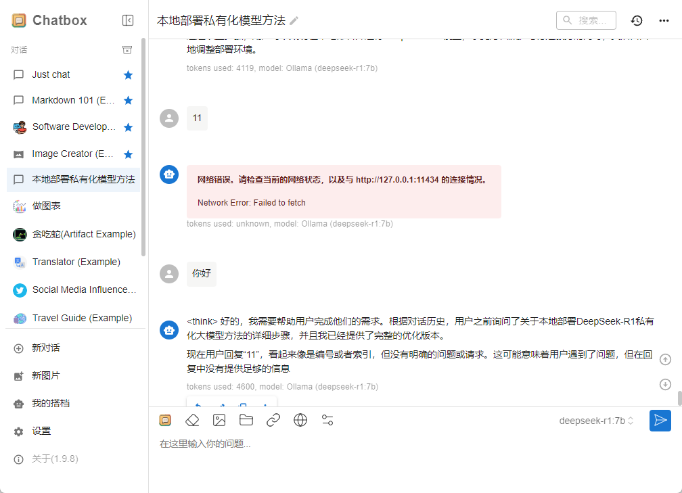Click the user avatar beside message 11
The height and width of the screenshot is (493, 682).
(x=169, y=118)
